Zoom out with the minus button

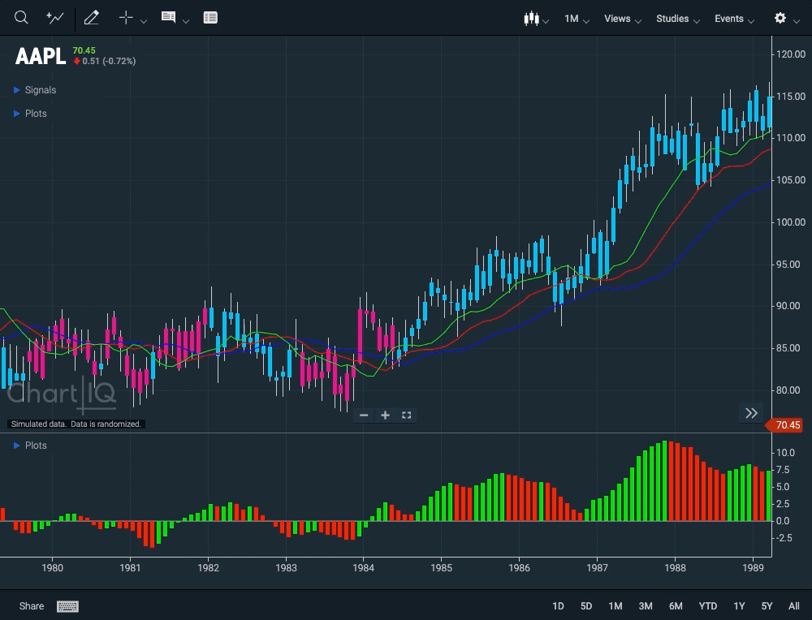coord(364,415)
